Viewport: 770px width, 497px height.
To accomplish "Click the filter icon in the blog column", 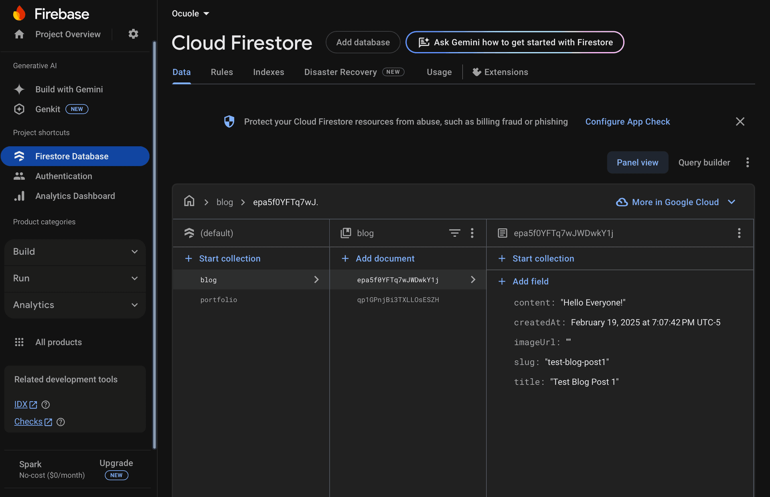I will click(x=454, y=233).
